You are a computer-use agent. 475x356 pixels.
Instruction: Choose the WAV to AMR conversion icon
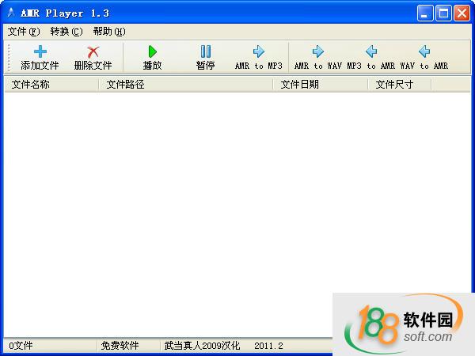[424, 52]
